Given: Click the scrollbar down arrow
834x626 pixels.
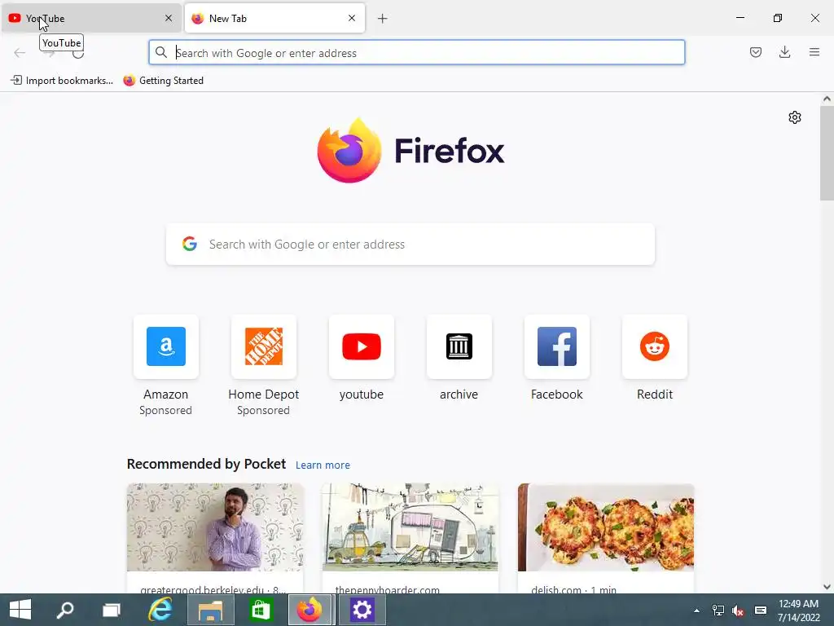Looking at the screenshot, I should (827, 587).
